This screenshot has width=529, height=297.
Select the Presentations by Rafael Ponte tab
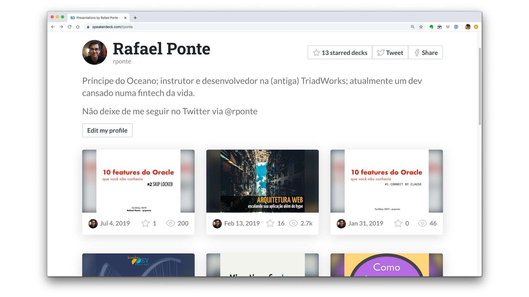coord(97,18)
